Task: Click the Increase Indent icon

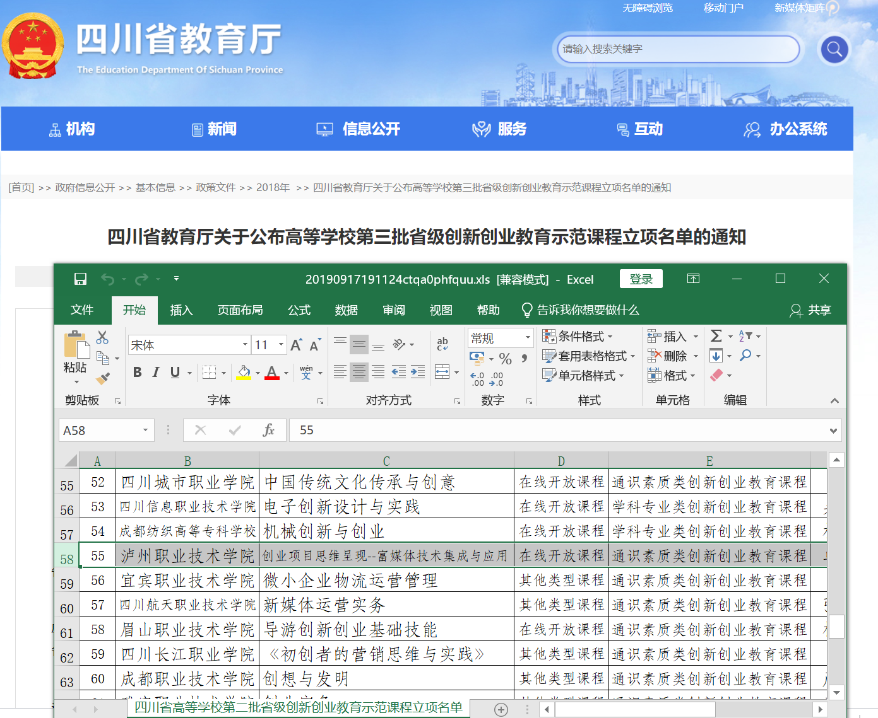Action: (x=418, y=372)
